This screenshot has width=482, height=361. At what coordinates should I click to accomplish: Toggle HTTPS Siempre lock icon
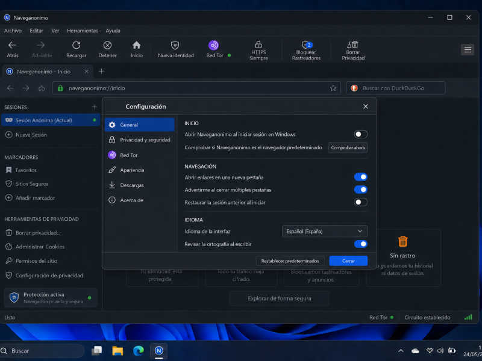258,45
